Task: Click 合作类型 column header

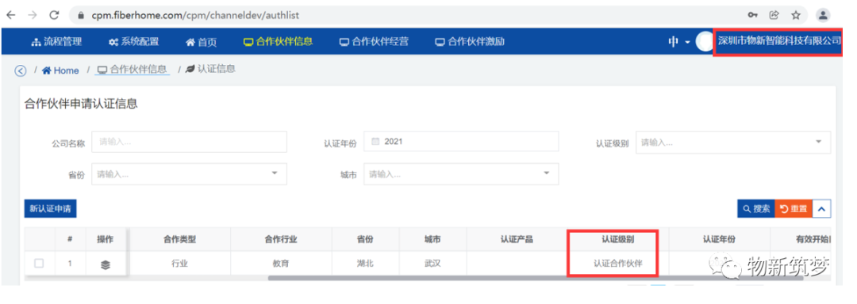Action: 180,239
